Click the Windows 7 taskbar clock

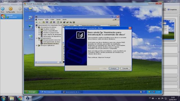tap(173, 98)
